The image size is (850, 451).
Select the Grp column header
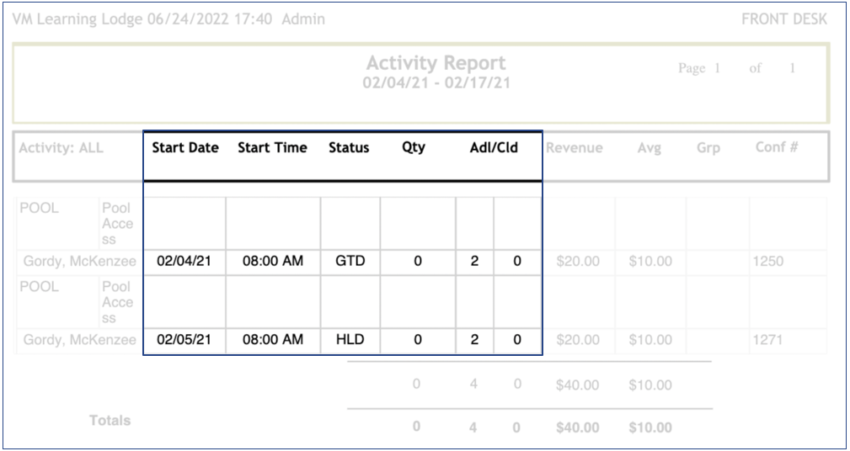point(708,148)
